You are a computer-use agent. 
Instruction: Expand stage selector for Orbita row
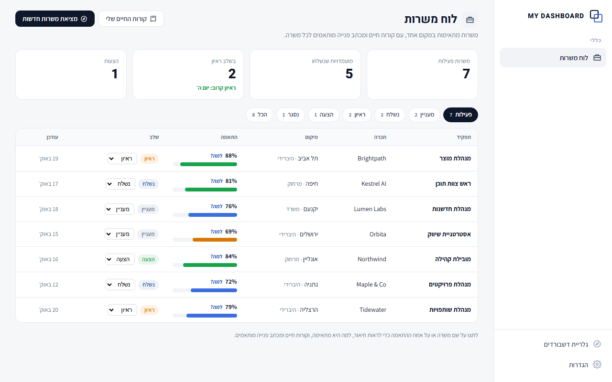pyautogui.click(x=120, y=234)
